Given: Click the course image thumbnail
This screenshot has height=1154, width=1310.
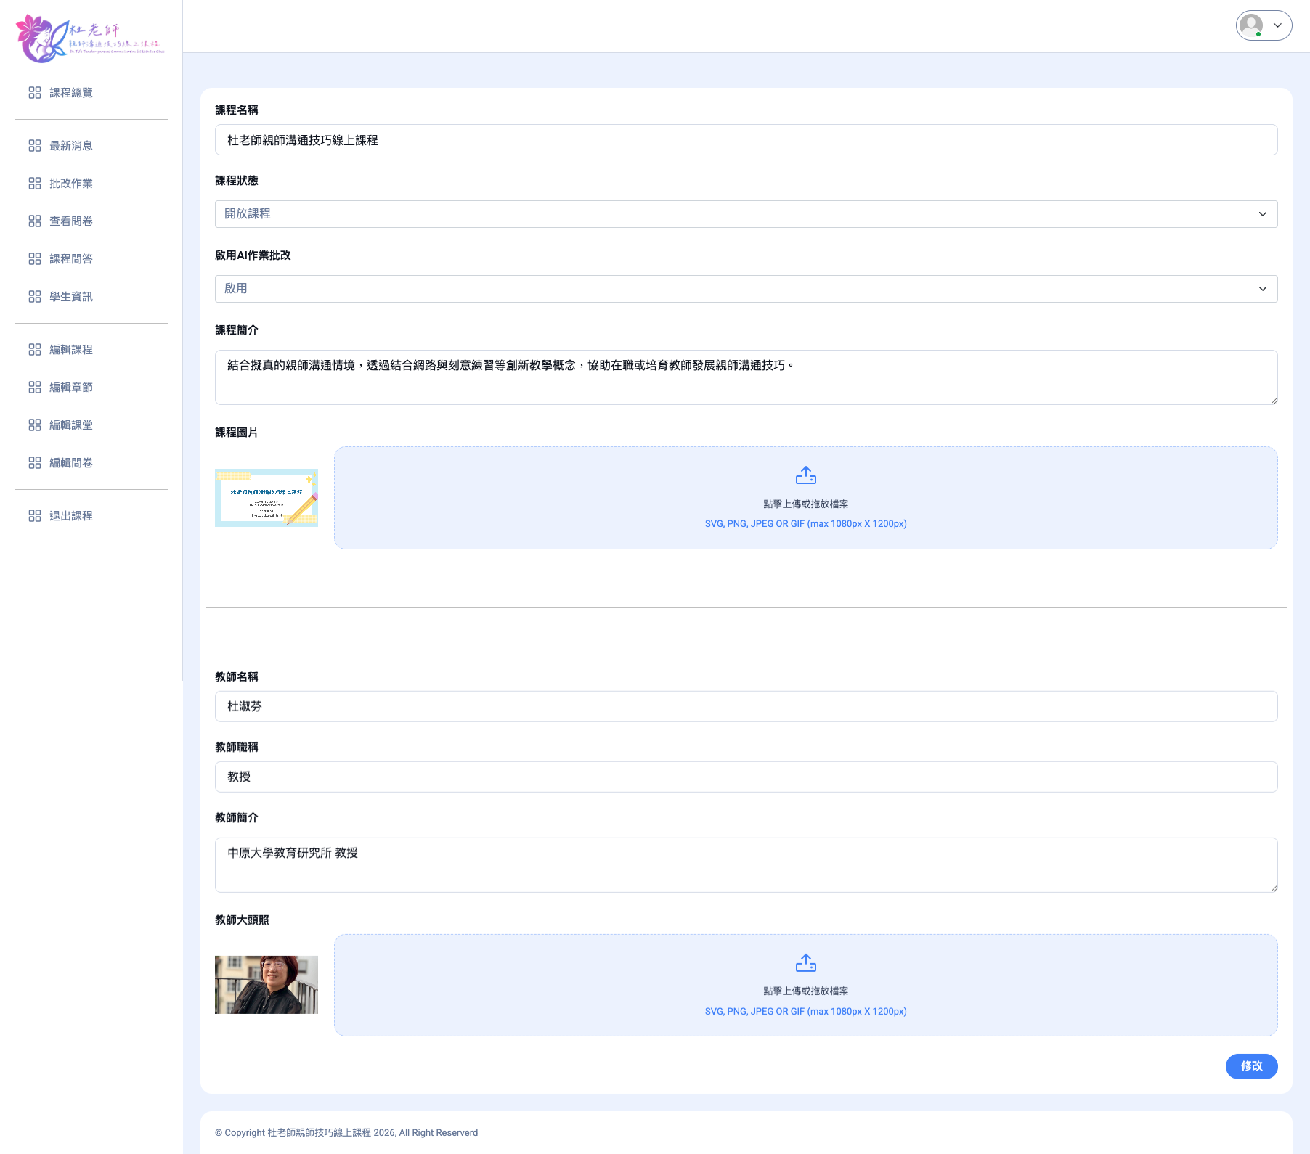Looking at the screenshot, I should tap(267, 498).
